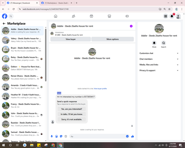
Task: Open the browser tab search dropdown arrow
Action: 3,3
